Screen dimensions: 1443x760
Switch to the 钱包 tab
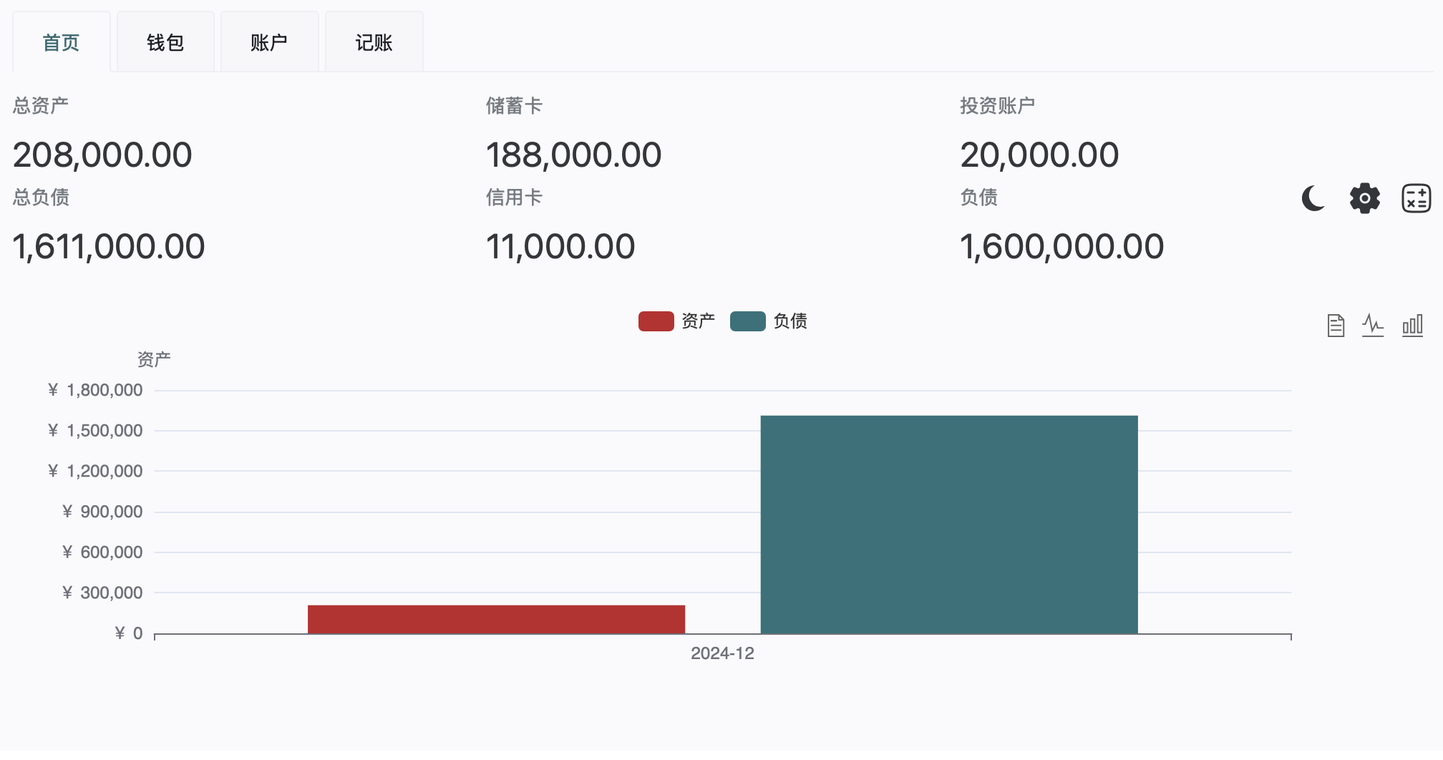pyautogui.click(x=165, y=42)
